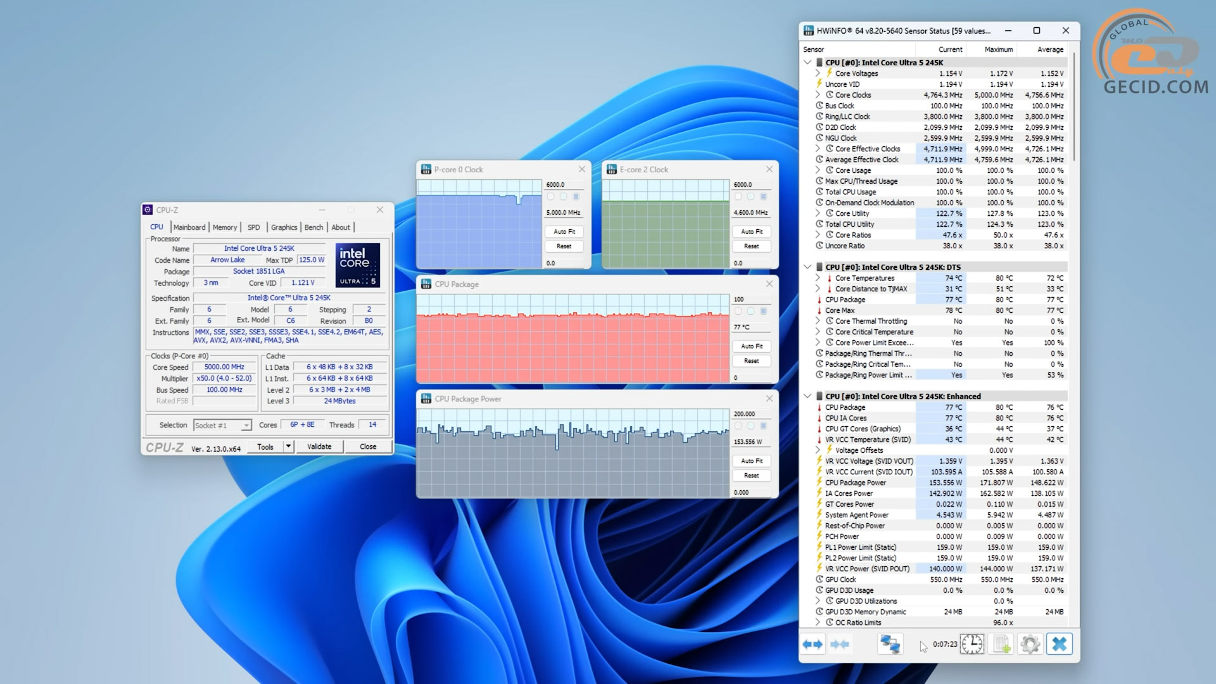Click the CPU-Z title bar app icon
Image resolution: width=1216 pixels, height=684 pixels.
coord(148,210)
